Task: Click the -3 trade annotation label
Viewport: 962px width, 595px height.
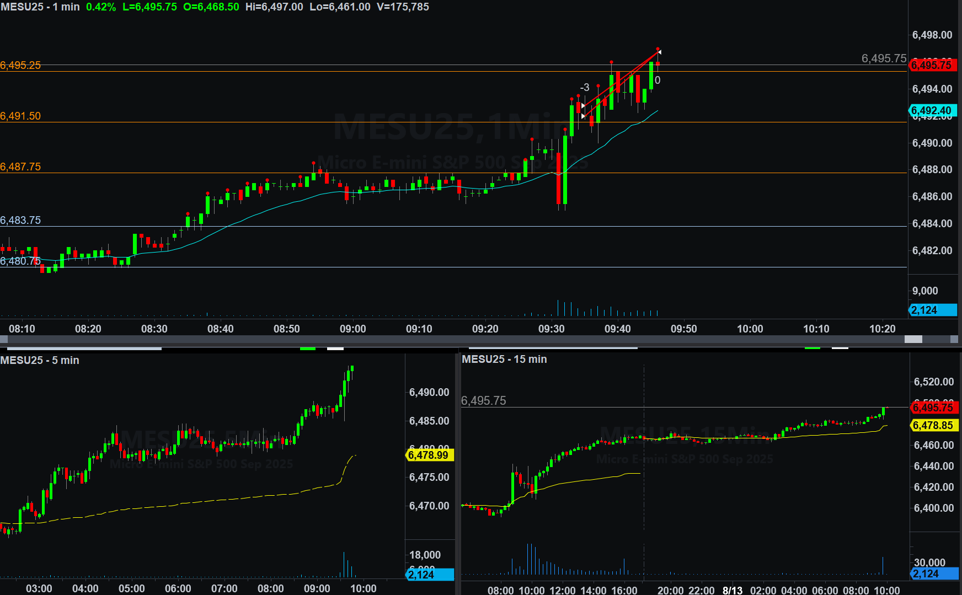Action: (x=585, y=88)
